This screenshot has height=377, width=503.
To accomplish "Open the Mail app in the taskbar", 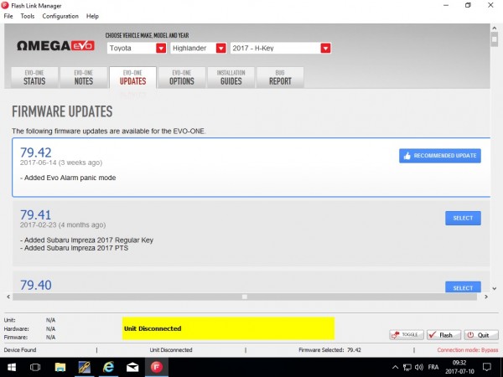I will 132,367.
